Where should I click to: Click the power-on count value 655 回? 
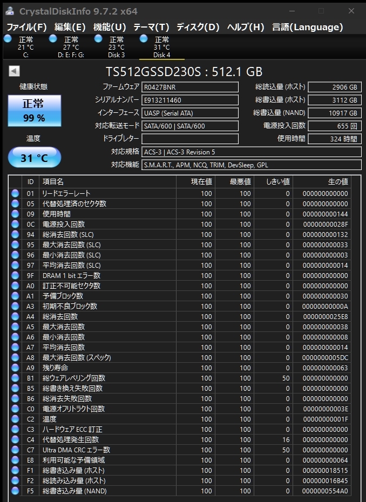point(335,126)
